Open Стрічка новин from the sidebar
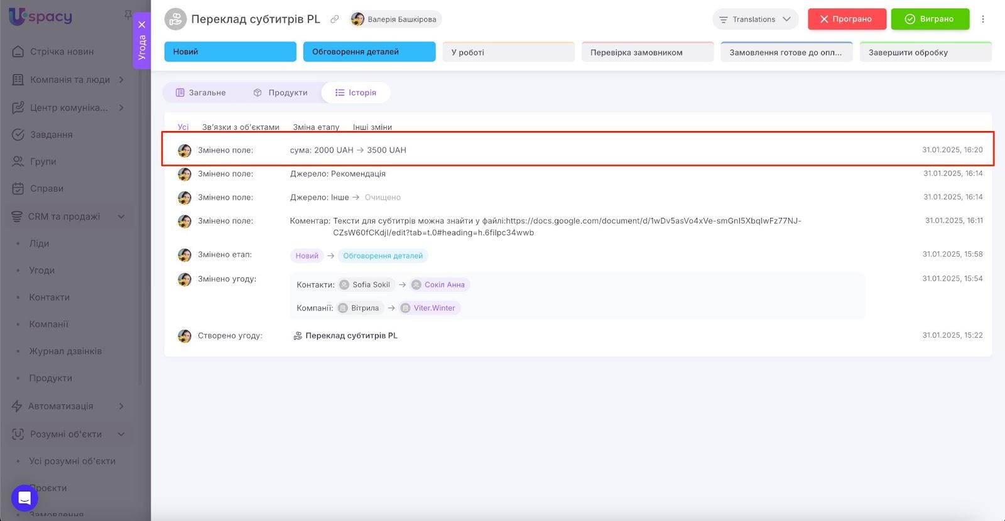The image size is (1005, 521). coord(62,51)
